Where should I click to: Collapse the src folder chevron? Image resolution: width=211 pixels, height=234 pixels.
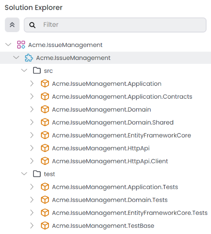[x=24, y=70]
